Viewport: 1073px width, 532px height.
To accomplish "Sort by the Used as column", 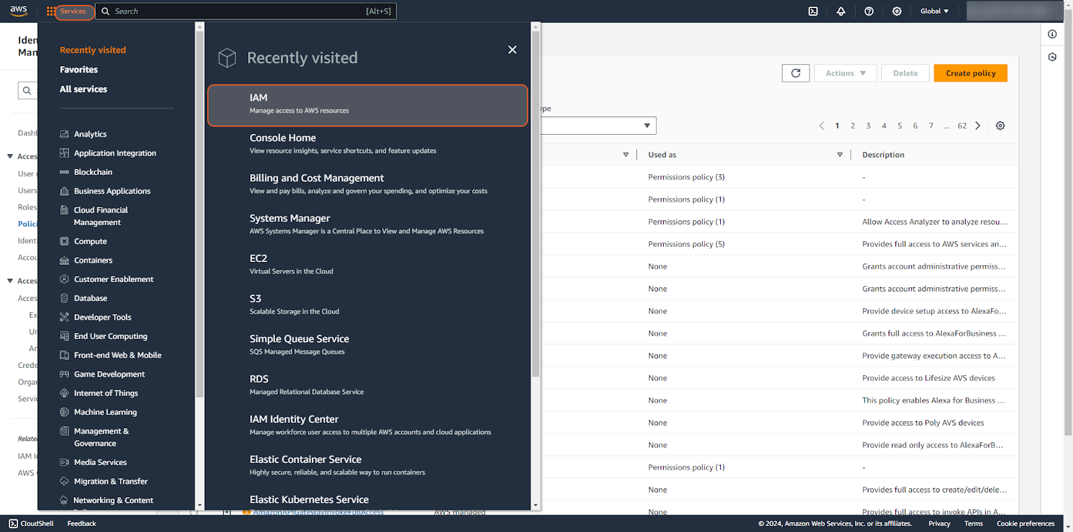I will [x=744, y=155].
